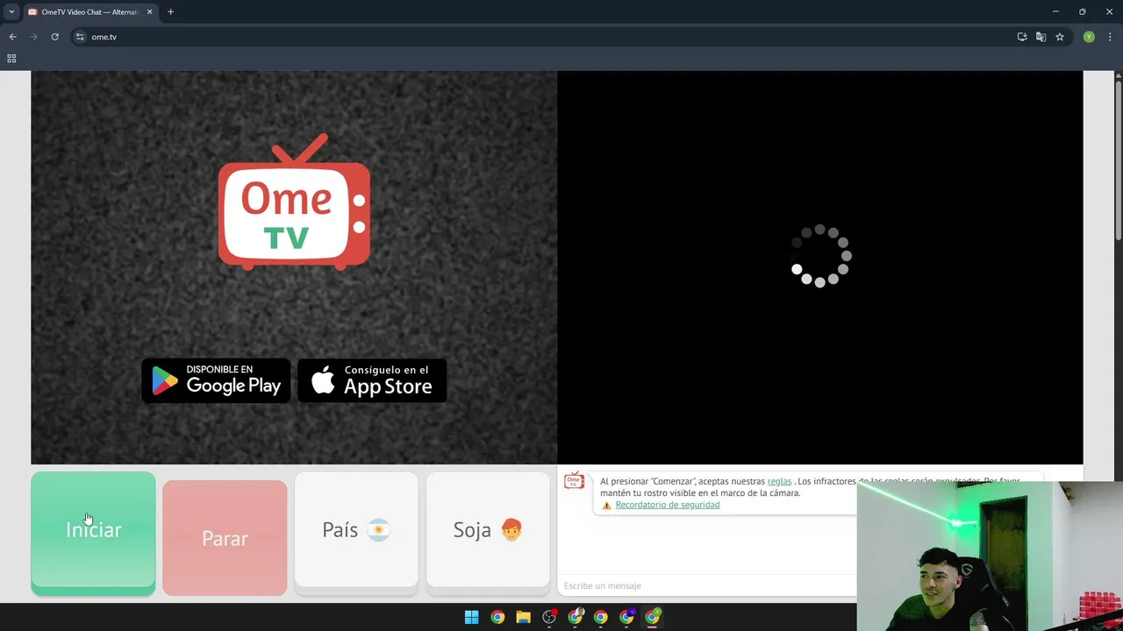Open the green Y profile avatar
Screen dimensions: 1123x631
(1089, 37)
